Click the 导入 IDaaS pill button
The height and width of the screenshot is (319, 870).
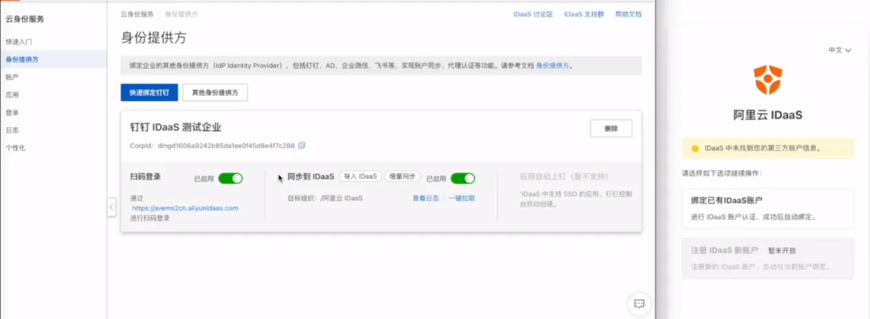(361, 176)
